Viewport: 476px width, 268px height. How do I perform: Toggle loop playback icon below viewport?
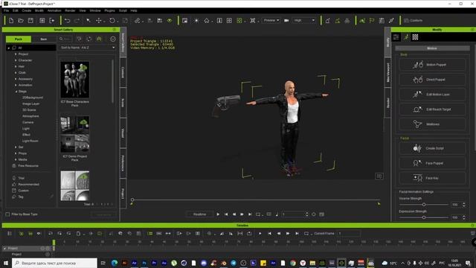(258, 214)
